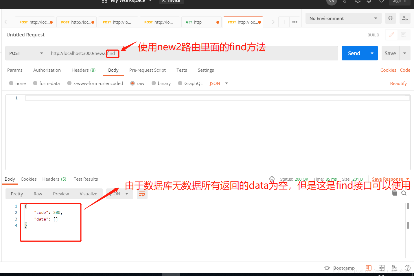This screenshot has width=414, height=276.
Task: Open Postman settings via gear icon
Action: tap(358, 1)
